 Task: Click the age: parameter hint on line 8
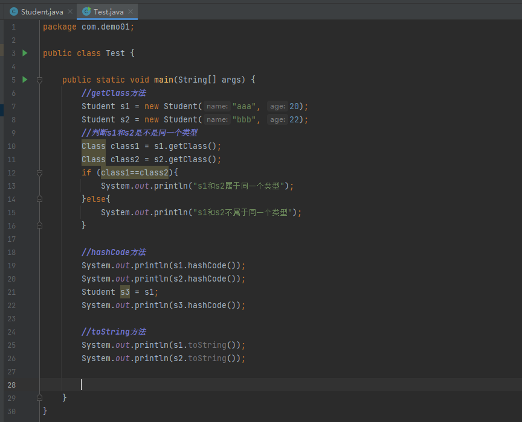(x=277, y=119)
